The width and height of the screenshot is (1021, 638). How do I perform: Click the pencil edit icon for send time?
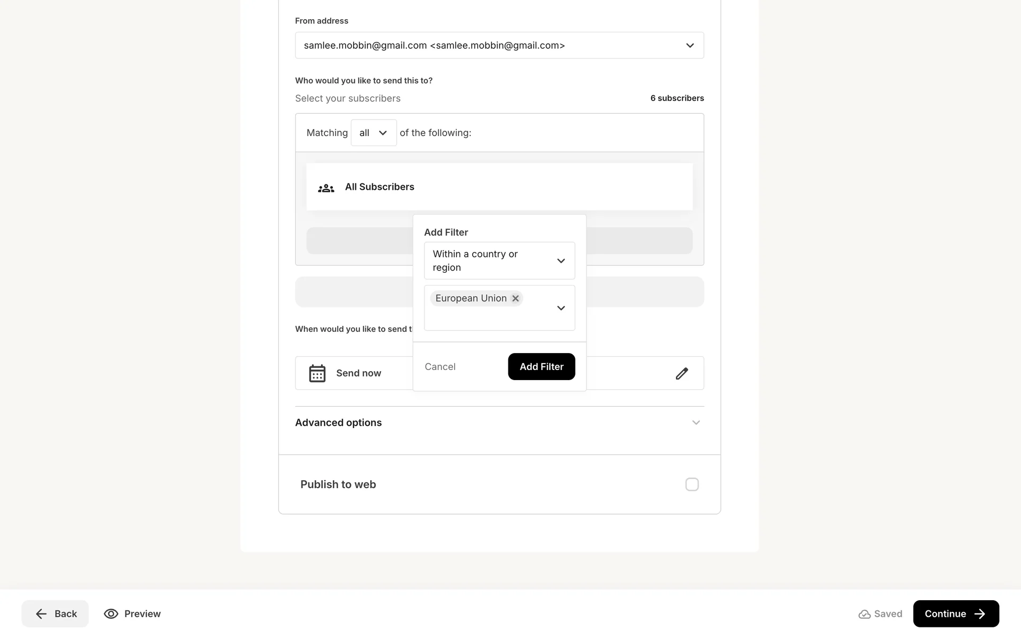tap(682, 374)
